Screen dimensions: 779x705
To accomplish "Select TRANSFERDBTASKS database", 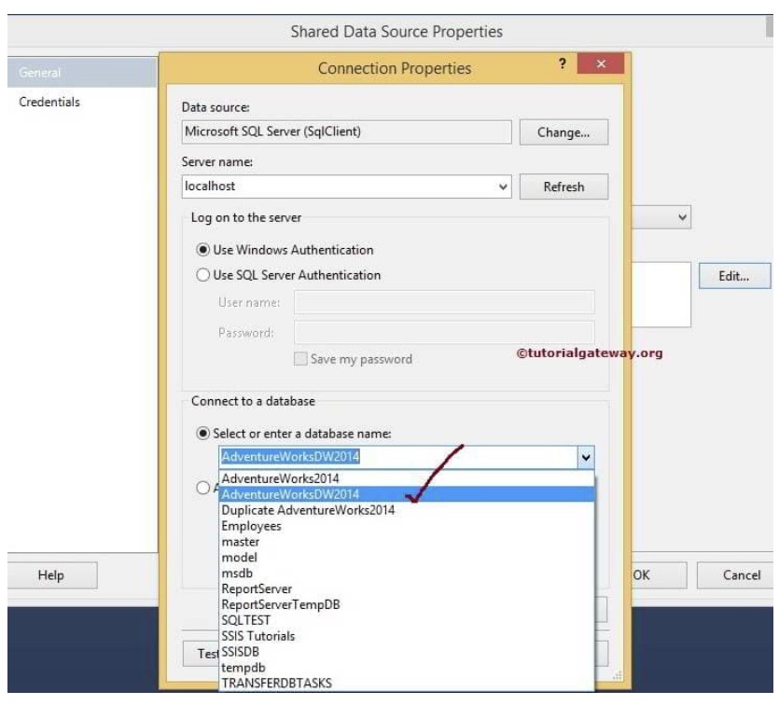I will coord(407,684).
